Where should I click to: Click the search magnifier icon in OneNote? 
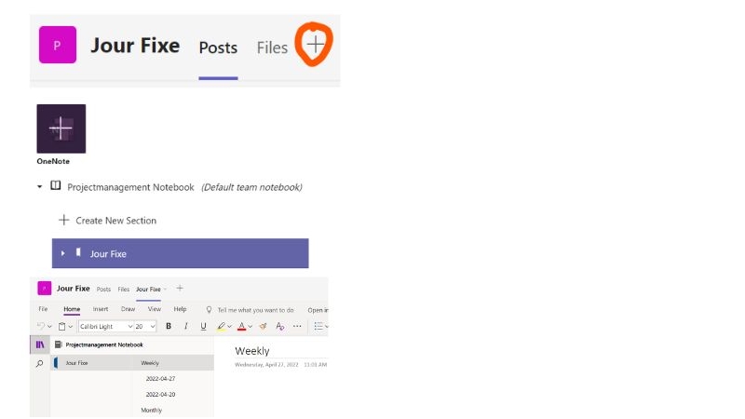(x=39, y=363)
